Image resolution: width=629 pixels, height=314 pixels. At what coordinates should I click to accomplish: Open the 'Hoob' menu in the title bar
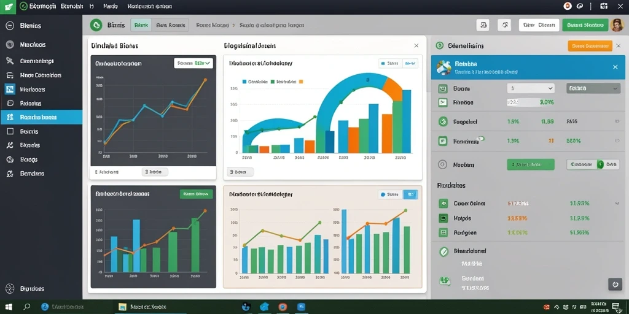pos(109,6)
